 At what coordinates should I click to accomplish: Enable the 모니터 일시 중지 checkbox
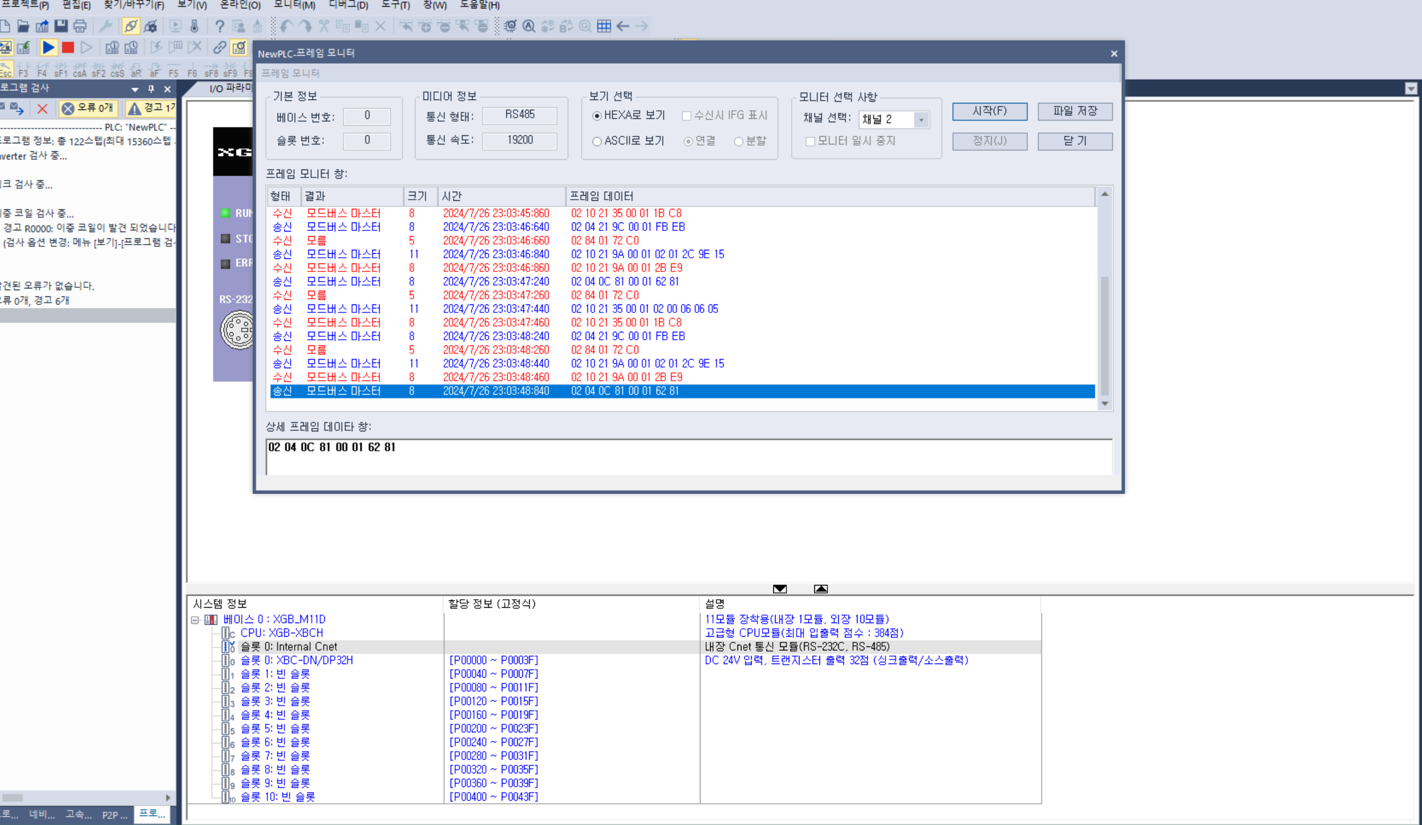point(810,141)
